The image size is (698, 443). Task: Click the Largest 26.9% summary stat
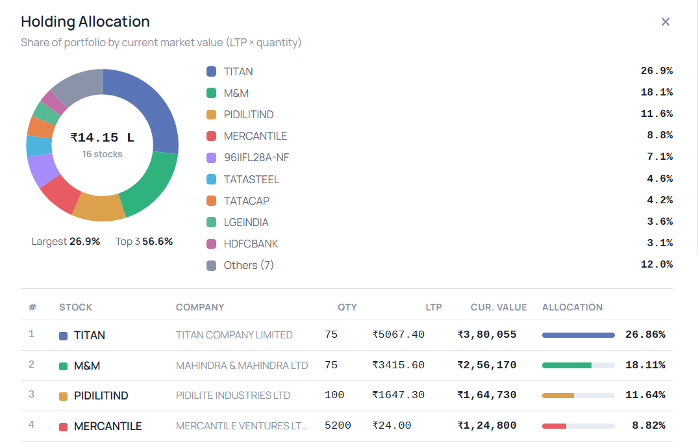coord(66,242)
